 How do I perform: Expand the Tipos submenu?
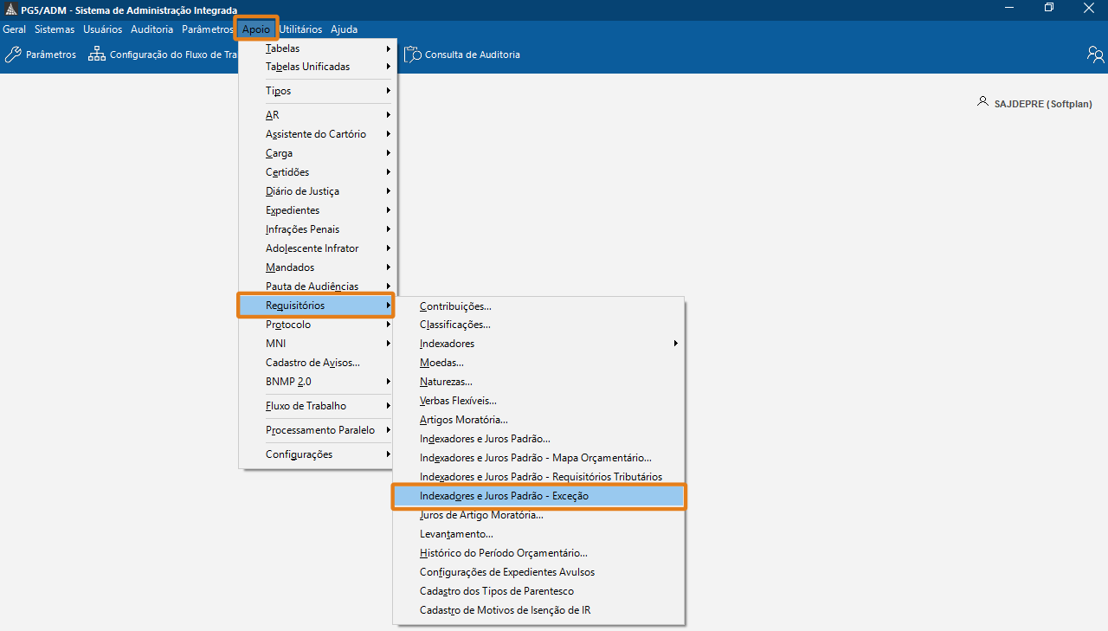(x=318, y=91)
